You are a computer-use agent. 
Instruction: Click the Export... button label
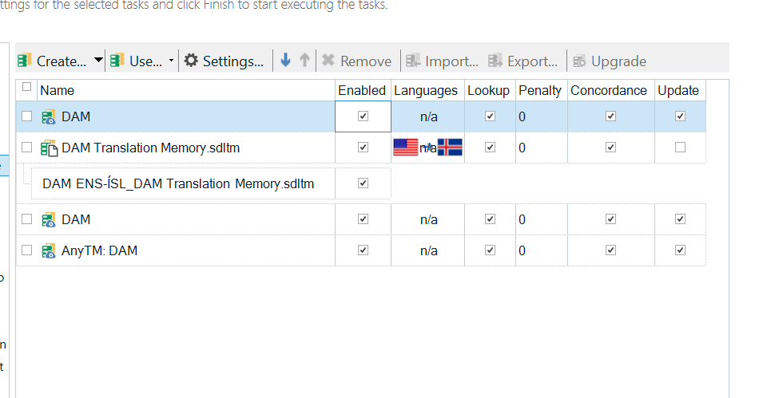[x=532, y=61]
